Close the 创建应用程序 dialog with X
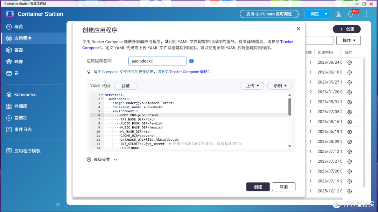This screenshot has width=378, height=212. pyautogui.click(x=299, y=29)
